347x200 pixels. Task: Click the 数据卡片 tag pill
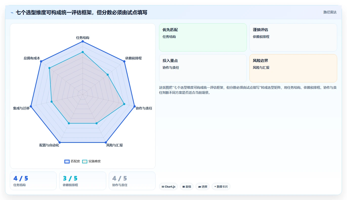point(221,187)
